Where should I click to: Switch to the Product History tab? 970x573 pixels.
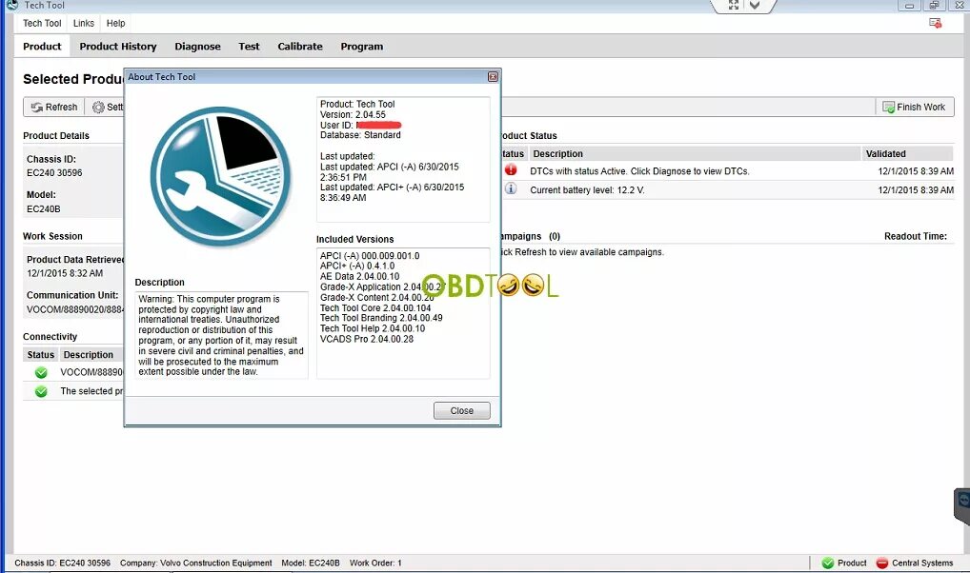click(118, 47)
